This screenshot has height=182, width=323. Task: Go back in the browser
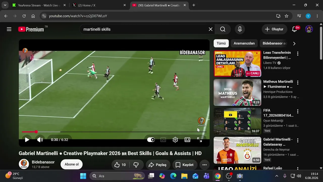6,16
